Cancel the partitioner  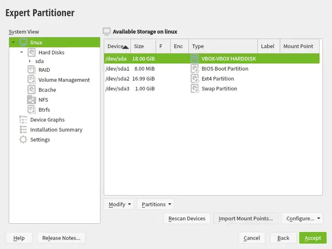[x=252, y=238]
